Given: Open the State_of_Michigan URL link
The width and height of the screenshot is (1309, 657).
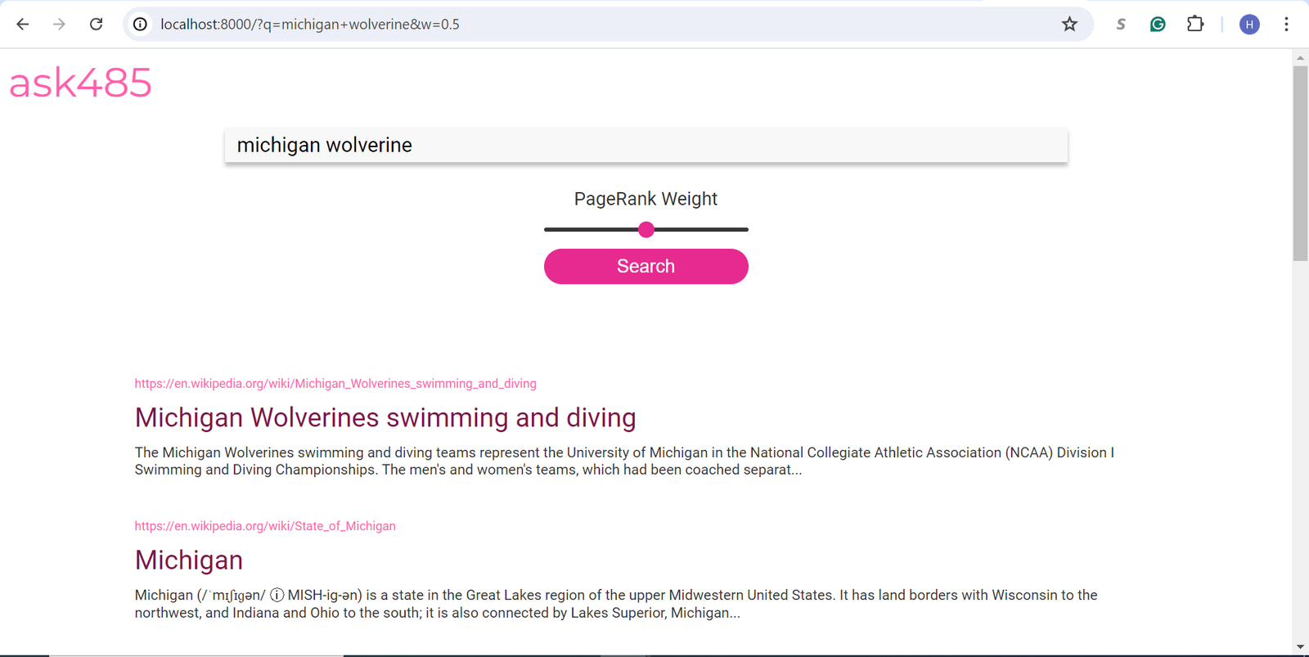Looking at the screenshot, I should point(265,526).
